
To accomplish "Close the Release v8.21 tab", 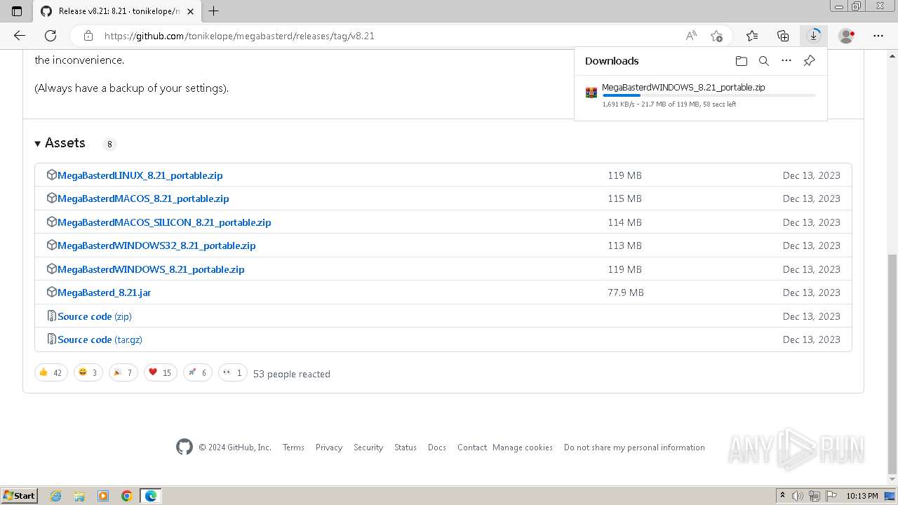I will coord(191,11).
